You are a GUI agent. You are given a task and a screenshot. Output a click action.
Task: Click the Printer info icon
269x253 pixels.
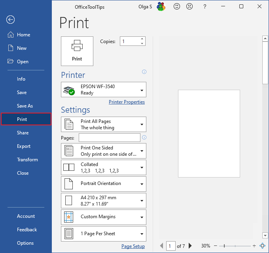pyautogui.click(x=144, y=72)
